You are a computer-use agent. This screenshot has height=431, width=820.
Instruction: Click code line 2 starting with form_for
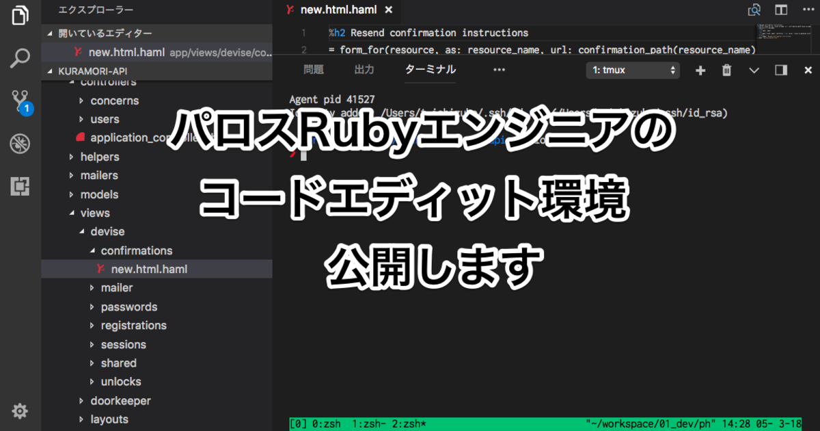pos(542,49)
